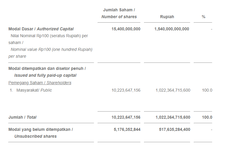Select the "Issued and fully paid-up capital" text
Viewport: 228px width, 149px height.
45,75
